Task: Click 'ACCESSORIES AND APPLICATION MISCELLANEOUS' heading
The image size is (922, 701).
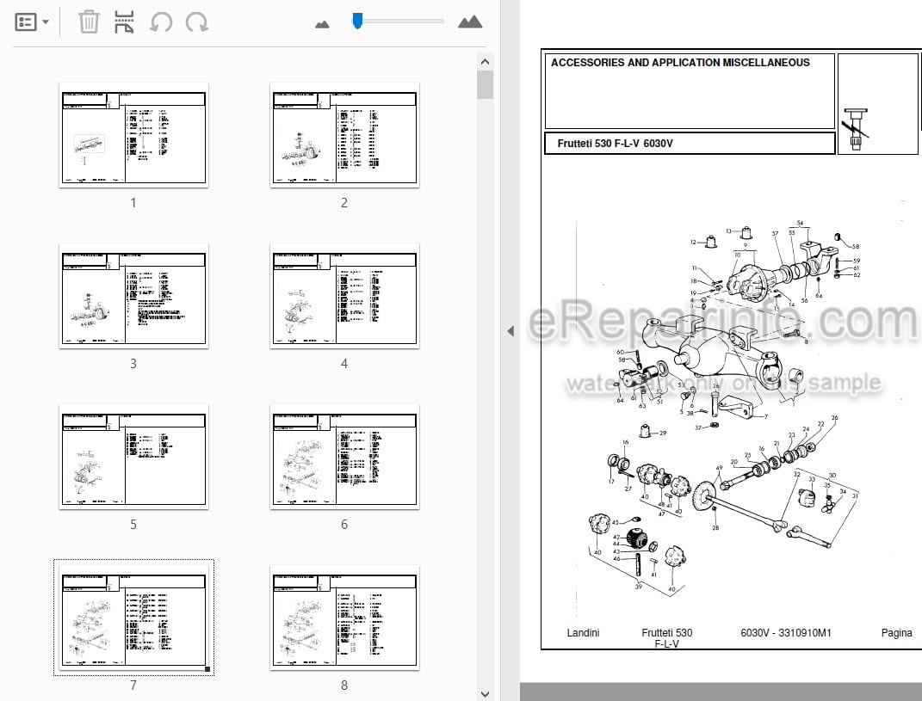Action: point(680,62)
